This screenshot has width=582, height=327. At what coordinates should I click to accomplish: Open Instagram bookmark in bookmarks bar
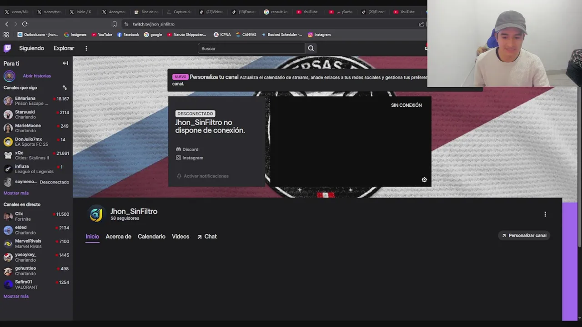tap(319, 35)
